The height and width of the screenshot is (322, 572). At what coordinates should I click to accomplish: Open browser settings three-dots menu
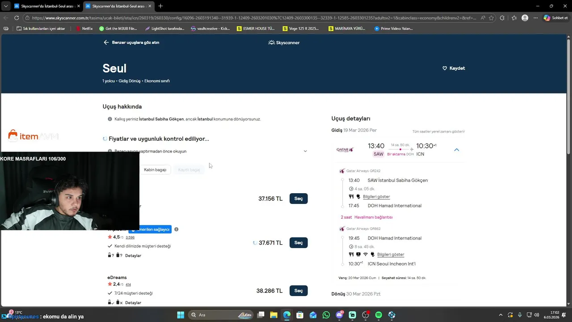(x=535, y=18)
